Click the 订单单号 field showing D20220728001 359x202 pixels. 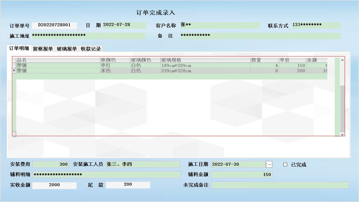point(55,26)
